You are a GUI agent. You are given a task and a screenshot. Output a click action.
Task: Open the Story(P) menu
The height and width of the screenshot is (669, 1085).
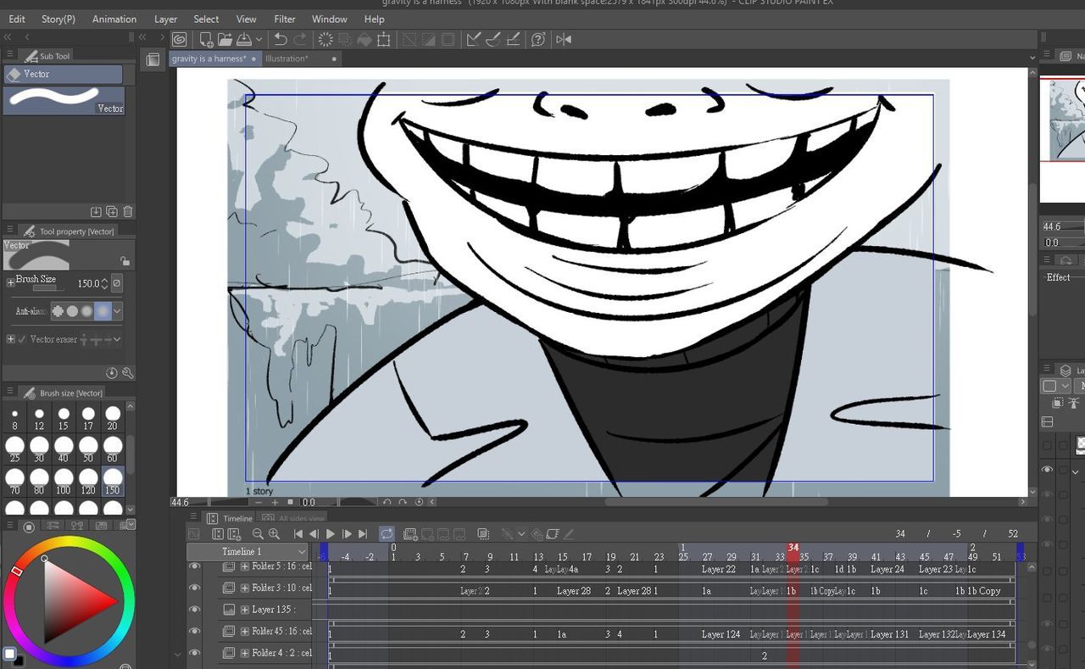(x=58, y=19)
